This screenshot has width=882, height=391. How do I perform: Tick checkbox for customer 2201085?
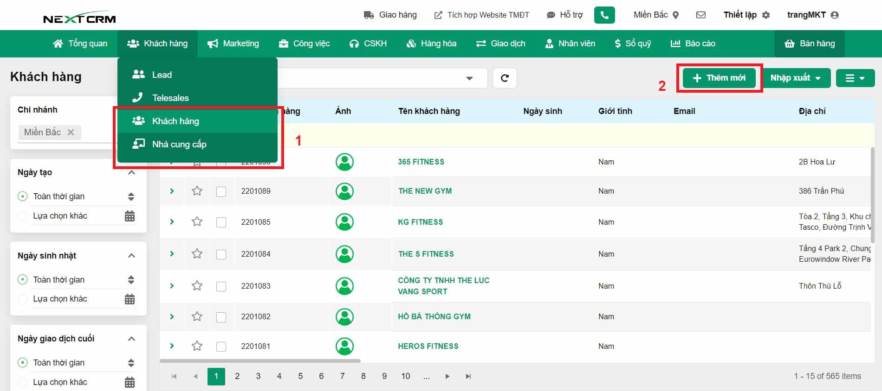pos(221,222)
